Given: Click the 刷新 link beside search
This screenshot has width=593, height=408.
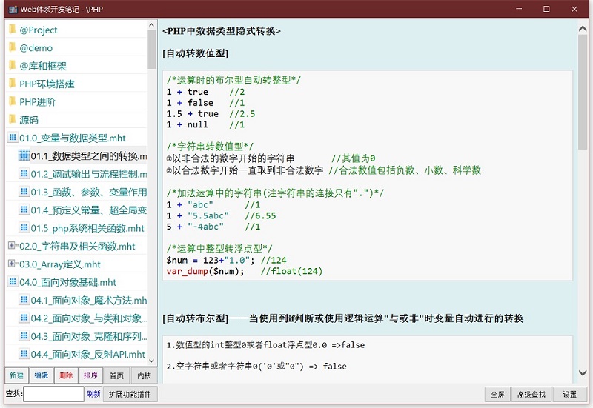Looking at the screenshot, I should pos(93,394).
